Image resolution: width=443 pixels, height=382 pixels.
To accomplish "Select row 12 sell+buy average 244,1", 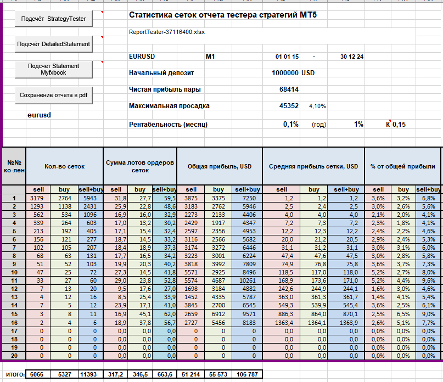I will tap(346, 289).
